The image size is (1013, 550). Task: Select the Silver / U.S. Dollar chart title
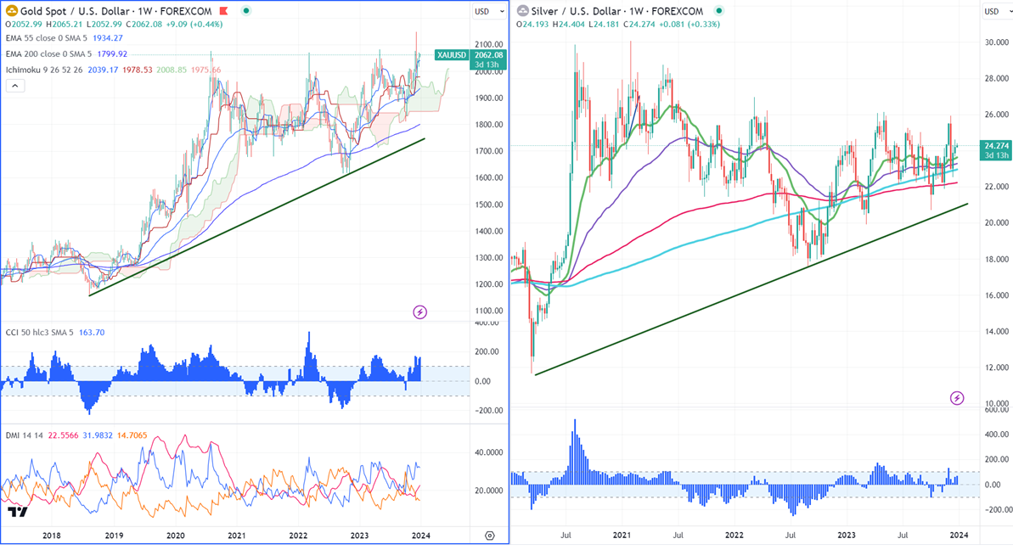point(617,11)
